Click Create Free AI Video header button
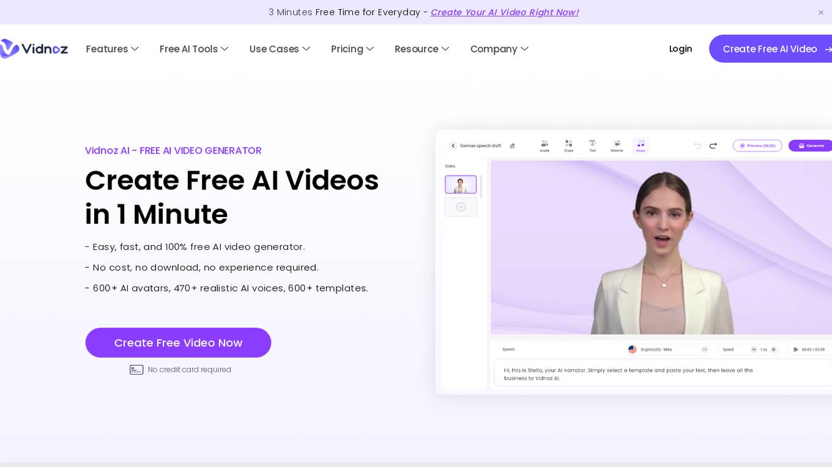The width and height of the screenshot is (832, 467). click(771, 49)
